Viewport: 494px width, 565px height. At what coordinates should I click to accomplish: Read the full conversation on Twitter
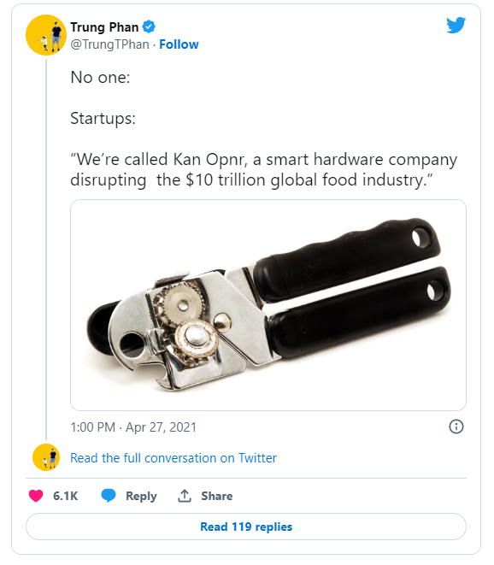click(173, 458)
